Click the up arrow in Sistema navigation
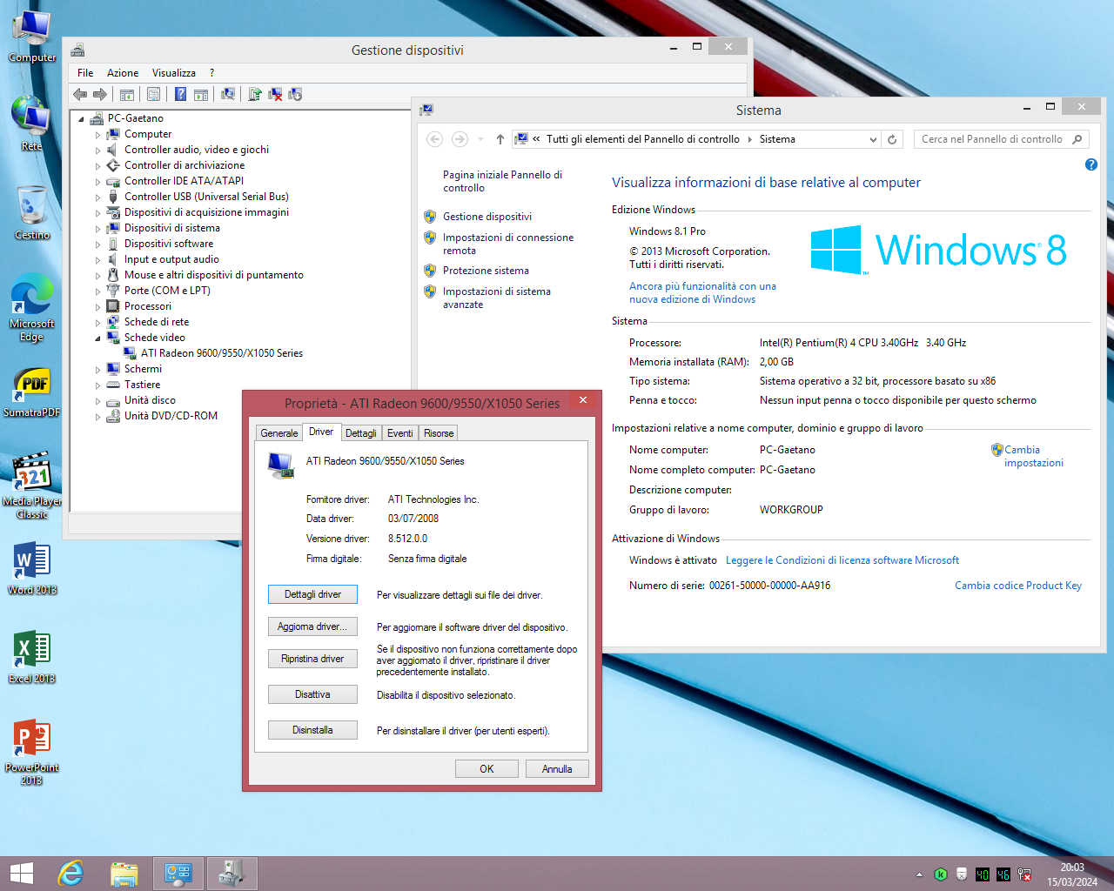The image size is (1114, 891). pos(500,139)
